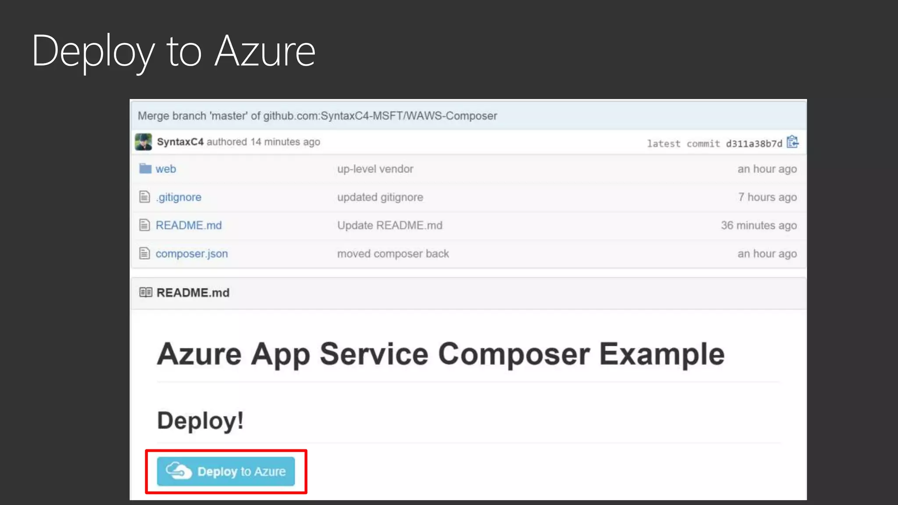
Task: Open the composer.json file link
Action: 192,254
